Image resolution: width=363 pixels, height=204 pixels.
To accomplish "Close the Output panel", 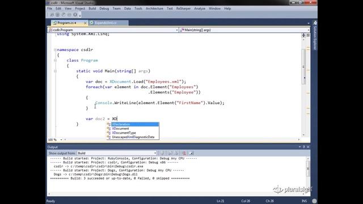I will [308, 147].
